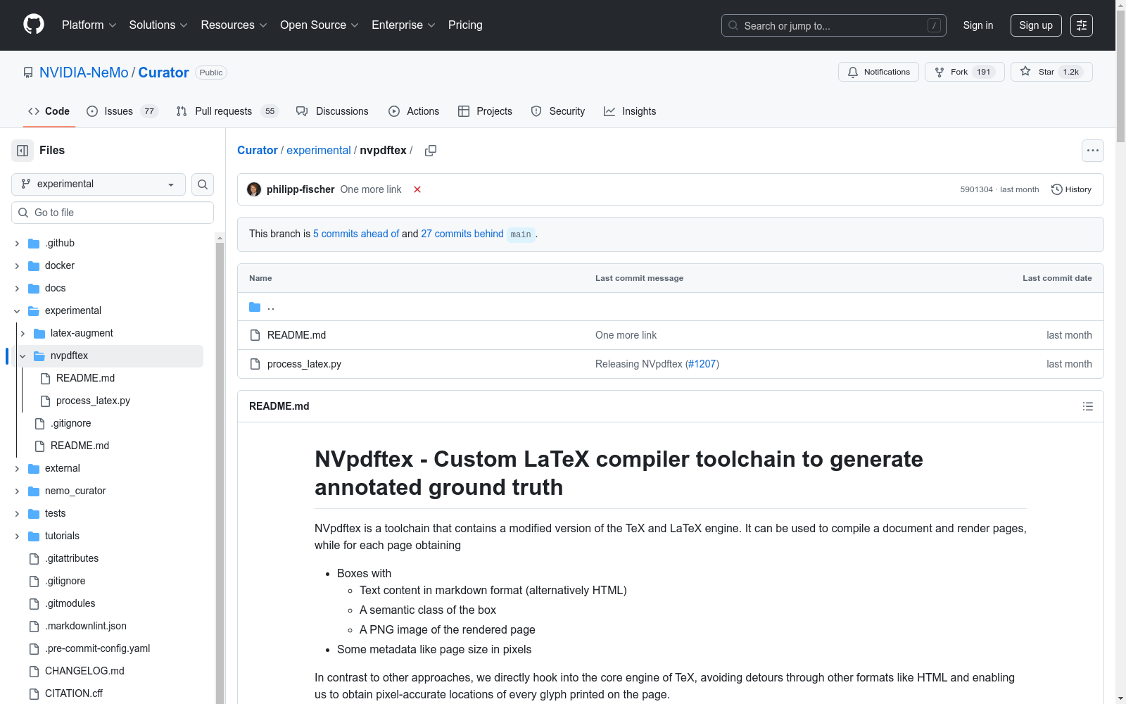Image resolution: width=1126 pixels, height=704 pixels.
Task: Click the docker folder icon in tree
Action: (x=34, y=266)
